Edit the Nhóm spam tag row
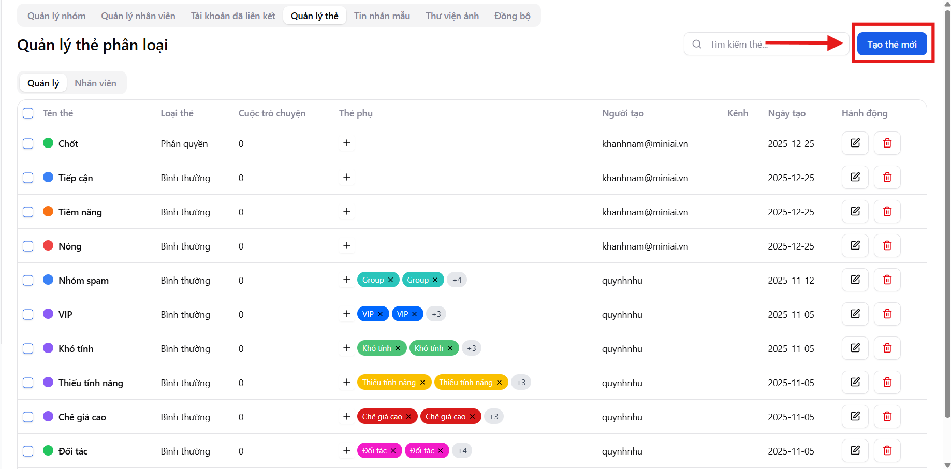The image size is (951, 469). tap(855, 280)
